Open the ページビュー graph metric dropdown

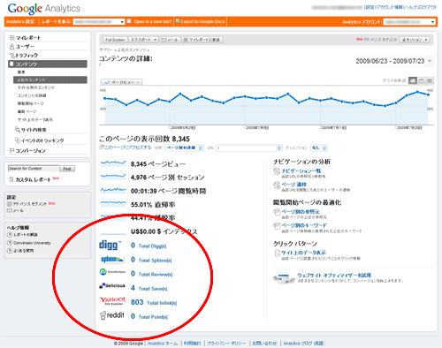point(122,82)
